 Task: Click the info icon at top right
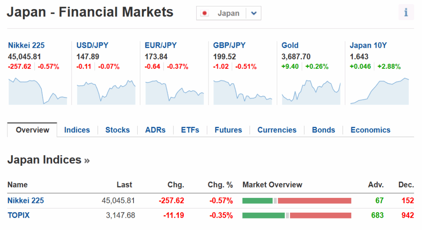(x=406, y=13)
